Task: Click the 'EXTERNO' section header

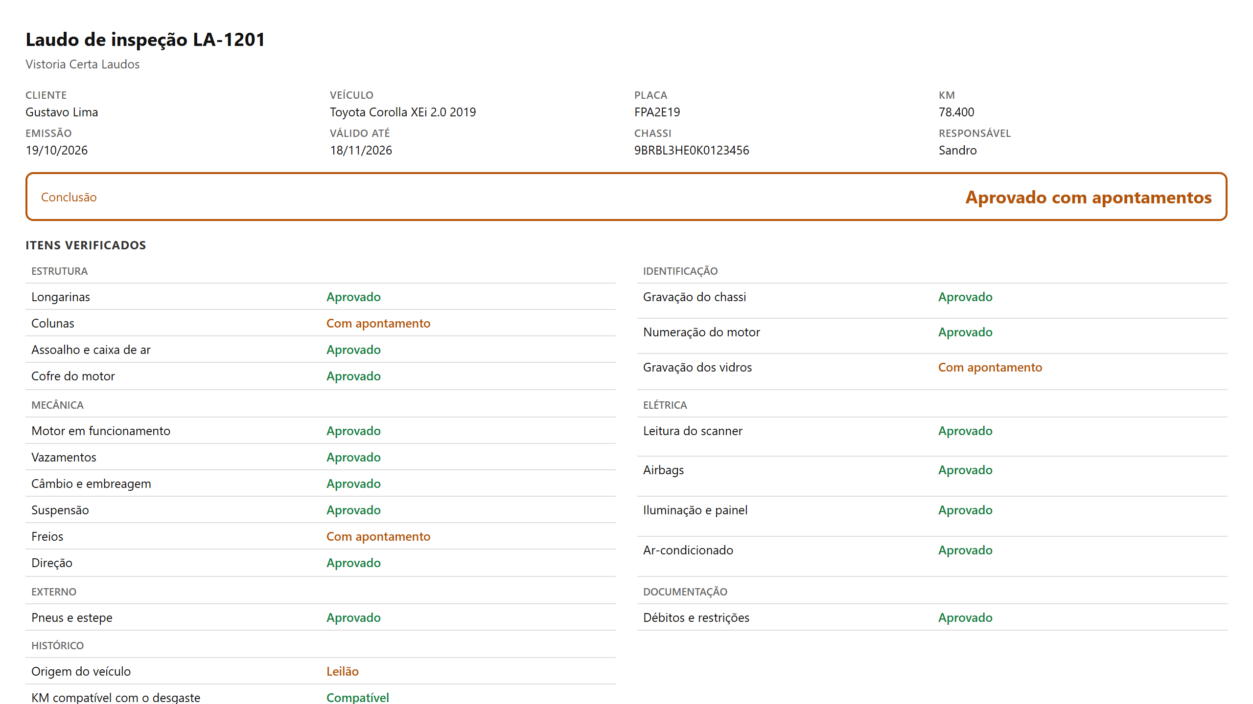Action: click(54, 592)
